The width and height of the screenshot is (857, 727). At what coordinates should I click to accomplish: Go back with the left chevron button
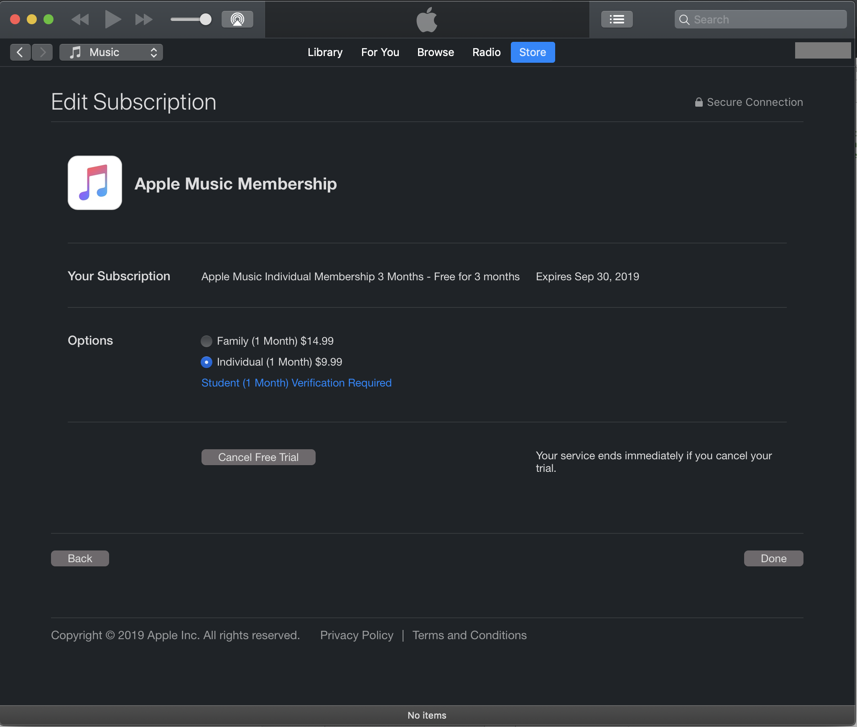[x=20, y=52]
